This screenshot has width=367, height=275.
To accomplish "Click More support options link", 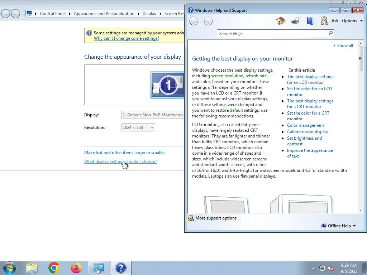I will pos(216,218).
